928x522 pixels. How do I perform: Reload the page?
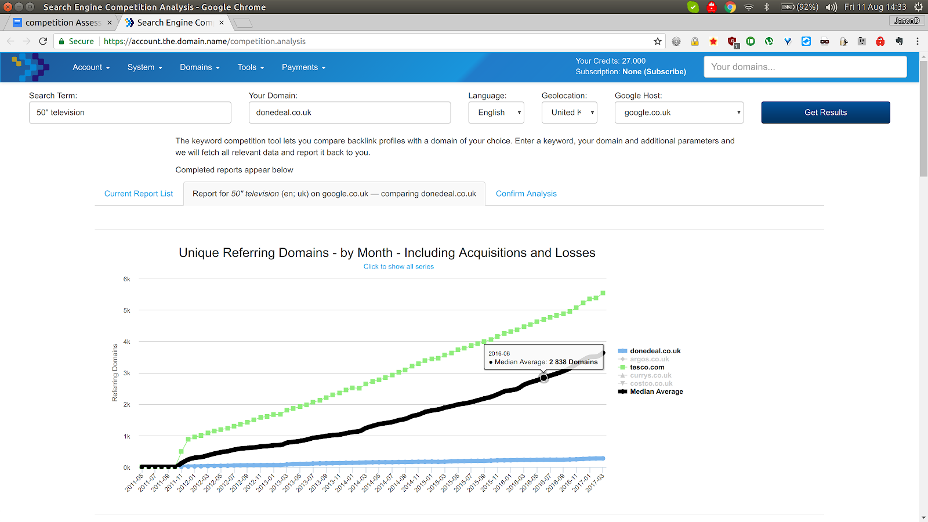click(x=43, y=41)
